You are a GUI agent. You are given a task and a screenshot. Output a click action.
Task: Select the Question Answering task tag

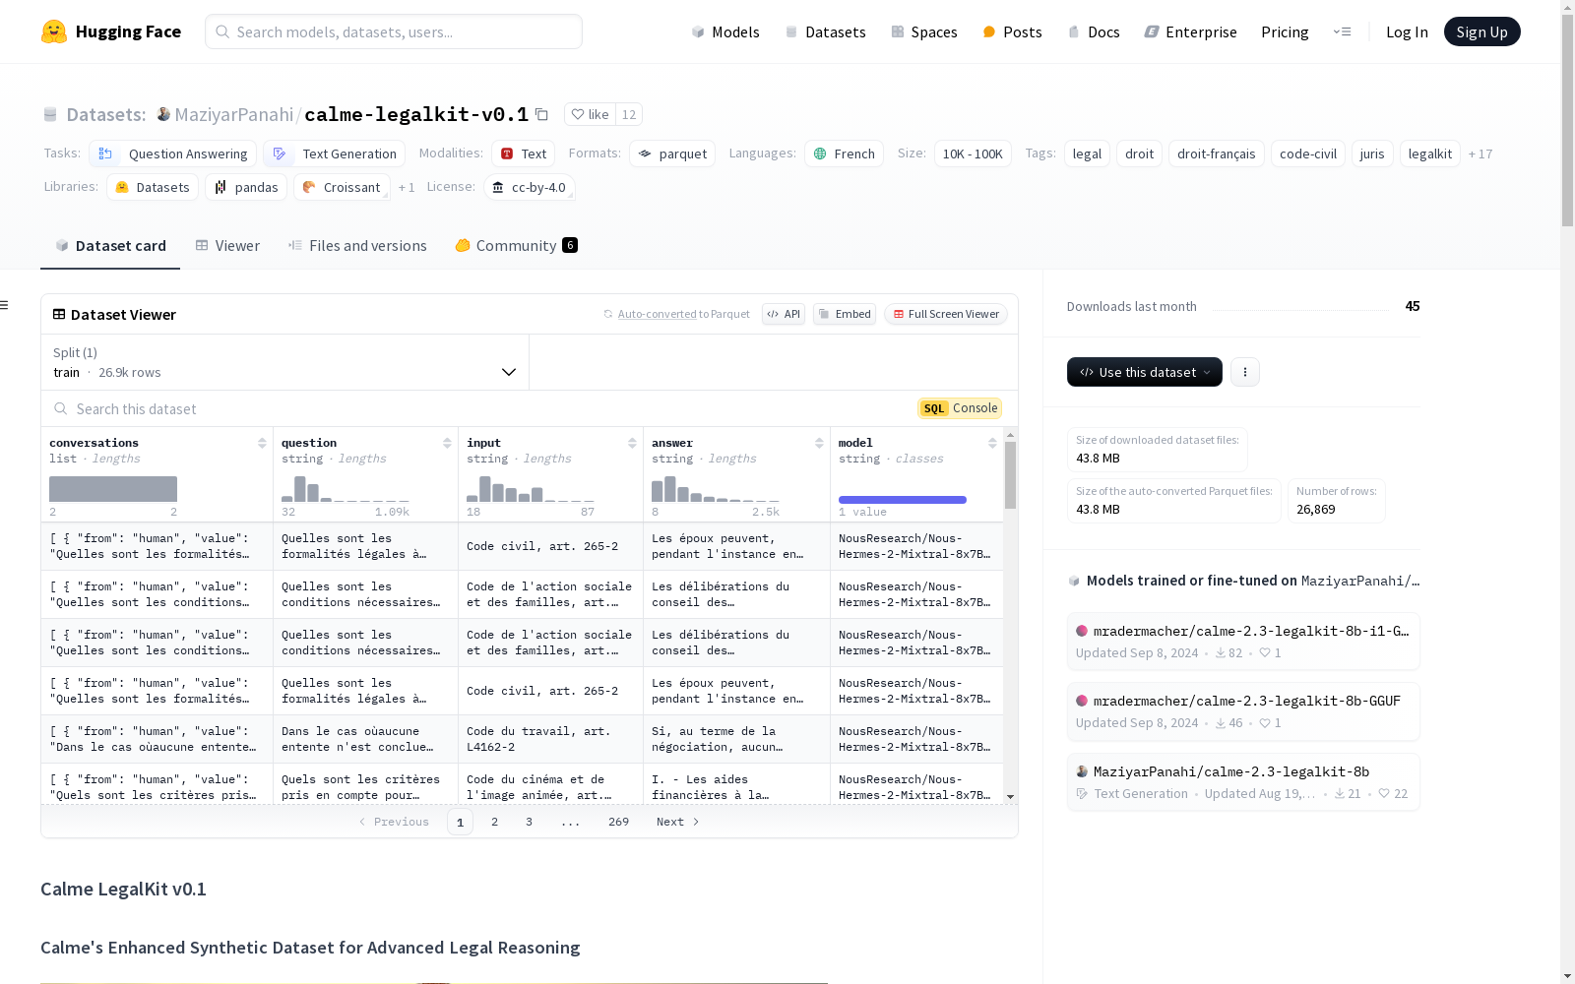173,154
